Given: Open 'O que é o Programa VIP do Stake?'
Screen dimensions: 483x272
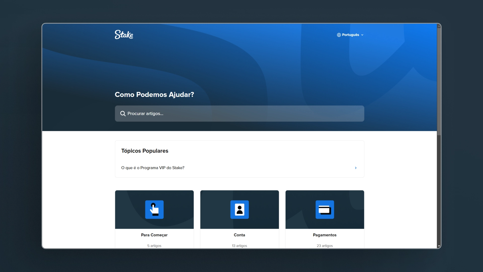Looking at the screenshot, I should coord(153,168).
